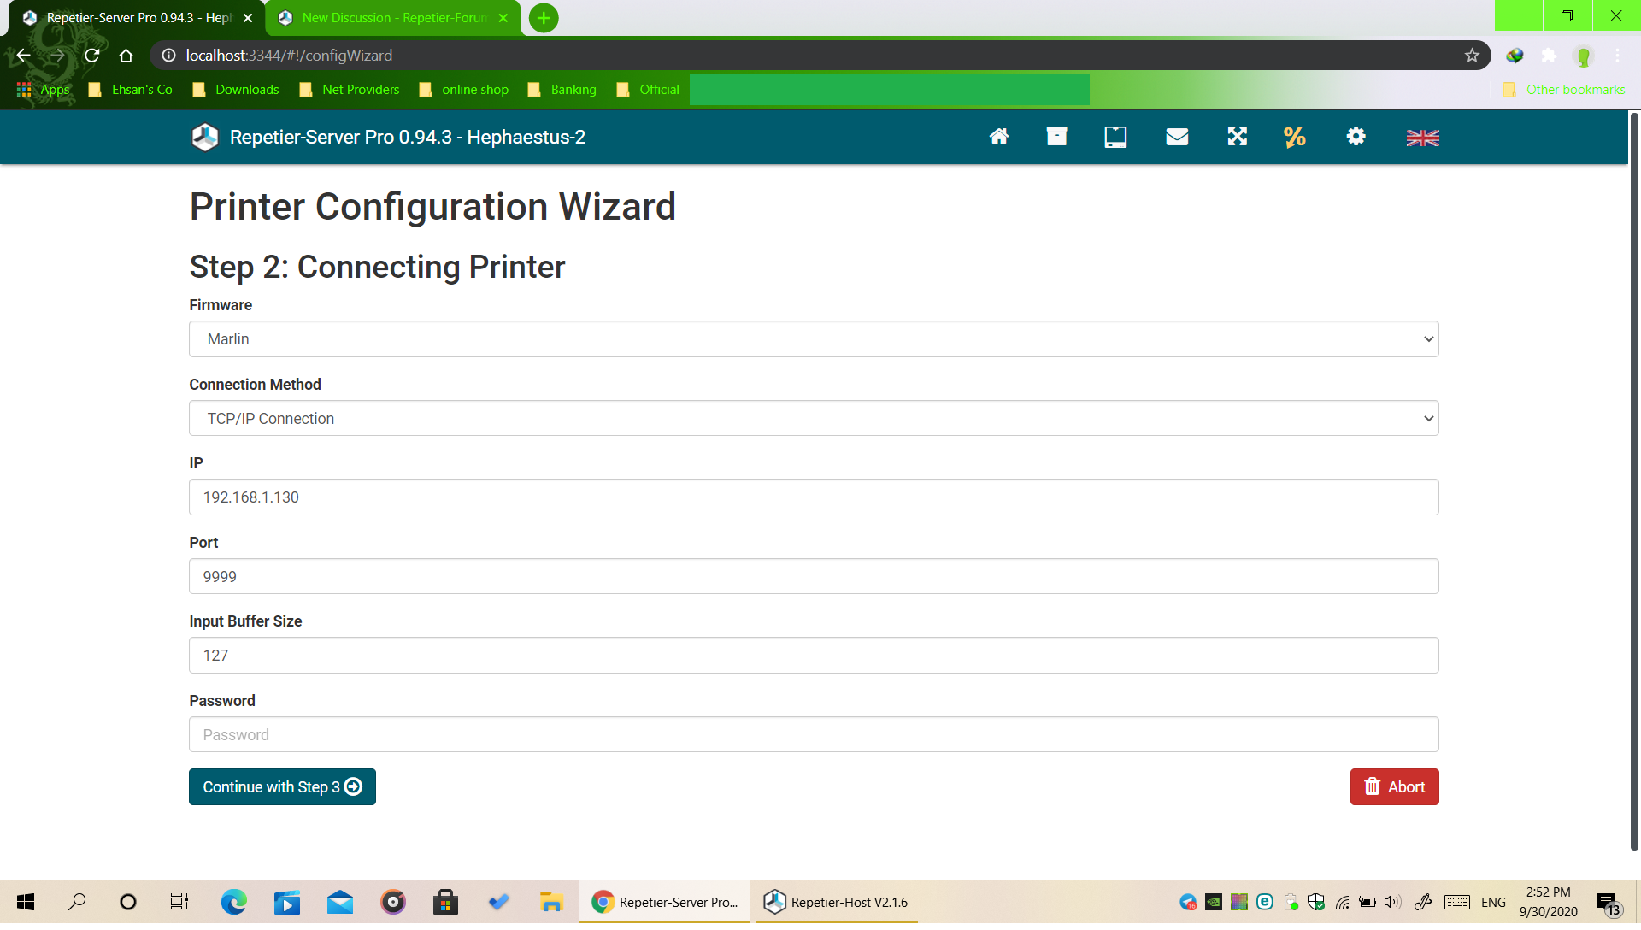Image resolution: width=1641 pixels, height=930 pixels.
Task: Click the Abort button
Action: click(1394, 786)
